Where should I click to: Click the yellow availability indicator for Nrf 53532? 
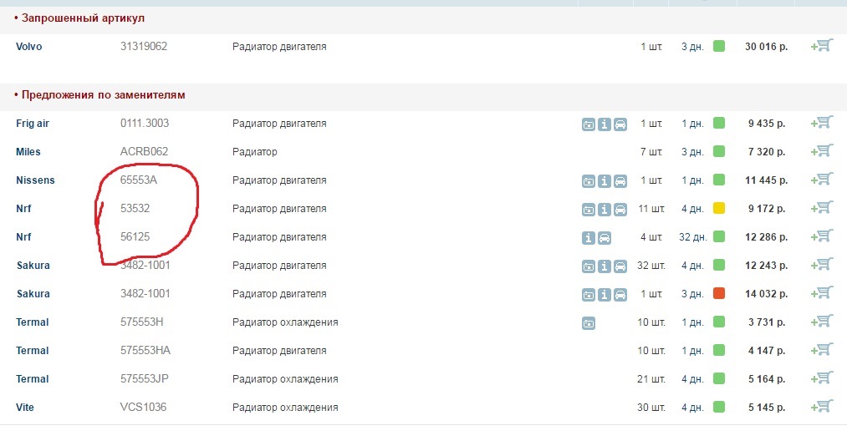click(x=719, y=208)
